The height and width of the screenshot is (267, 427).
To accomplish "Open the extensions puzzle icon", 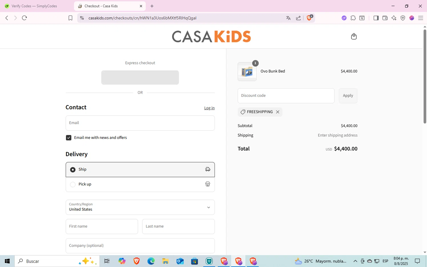I will pos(353,18).
